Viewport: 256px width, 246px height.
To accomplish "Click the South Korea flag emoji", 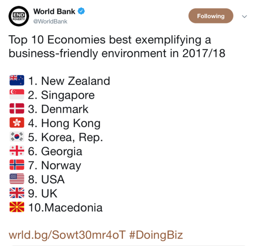I will tap(17, 137).
